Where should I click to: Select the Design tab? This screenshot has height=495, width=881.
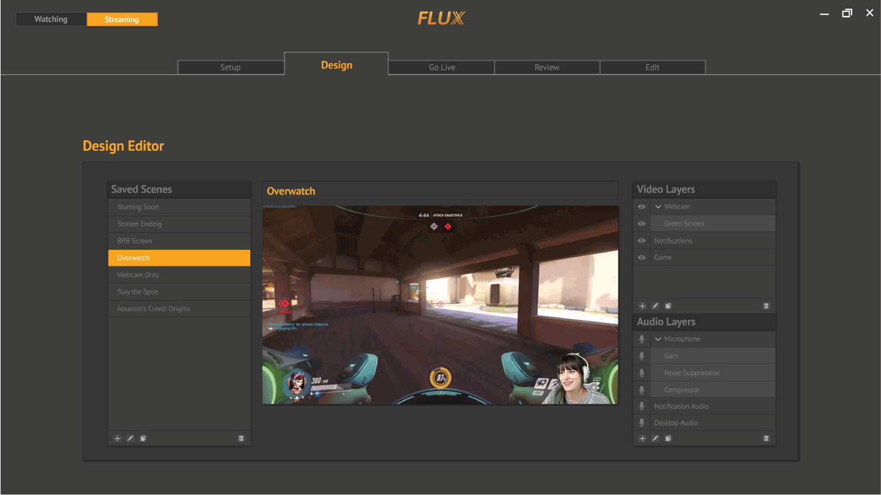point(336,65)
